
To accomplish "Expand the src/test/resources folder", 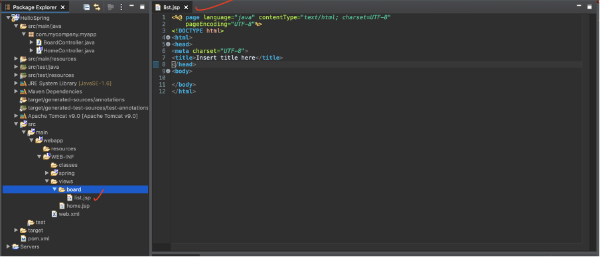I will tap(16, 76).
